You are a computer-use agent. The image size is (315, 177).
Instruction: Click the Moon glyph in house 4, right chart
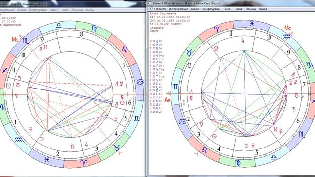[246, 146]
